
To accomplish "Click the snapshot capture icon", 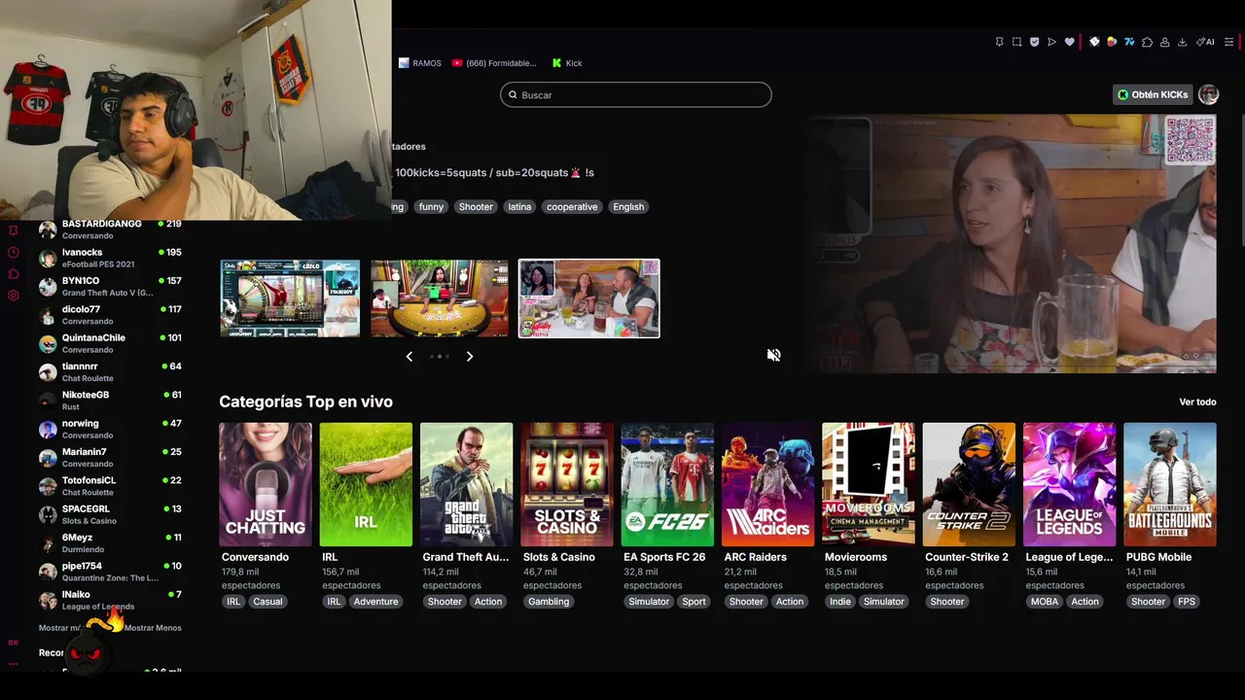I will coord(1016,42).
